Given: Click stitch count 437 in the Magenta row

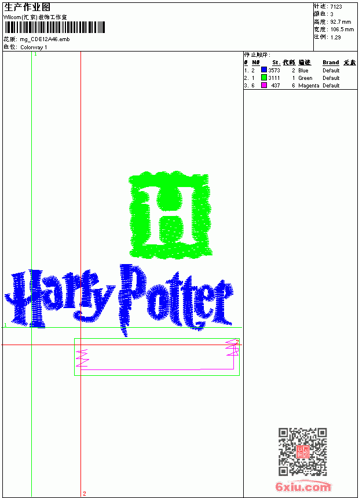Looking at the screenshot, I should tap(276, 86).
